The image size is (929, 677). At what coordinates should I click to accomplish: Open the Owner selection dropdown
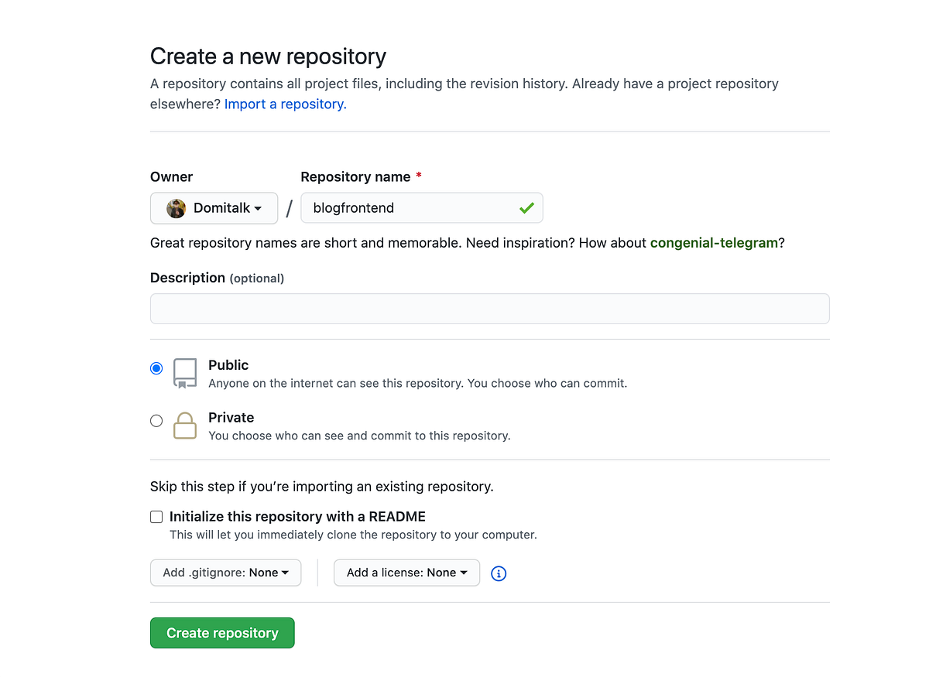pos(214,207)
